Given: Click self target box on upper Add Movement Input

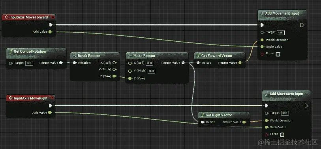Looking at the screenshot, I should 281,32.
